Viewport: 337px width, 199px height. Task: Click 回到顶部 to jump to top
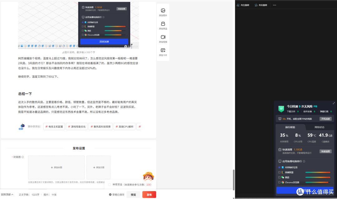[7, 195]
